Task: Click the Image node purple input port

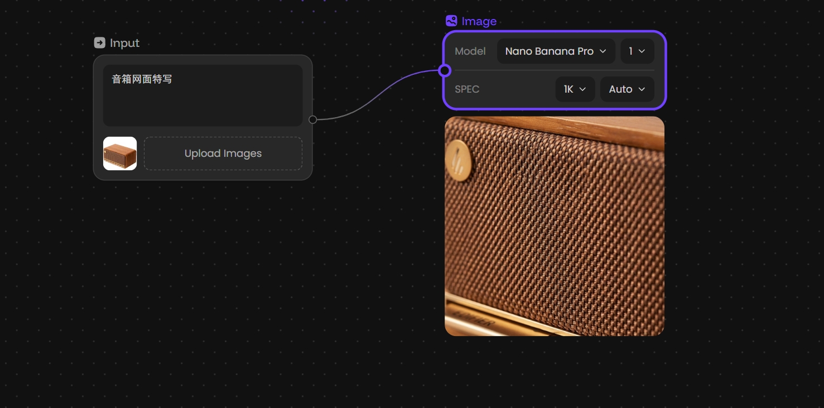Action: [445, 70]
